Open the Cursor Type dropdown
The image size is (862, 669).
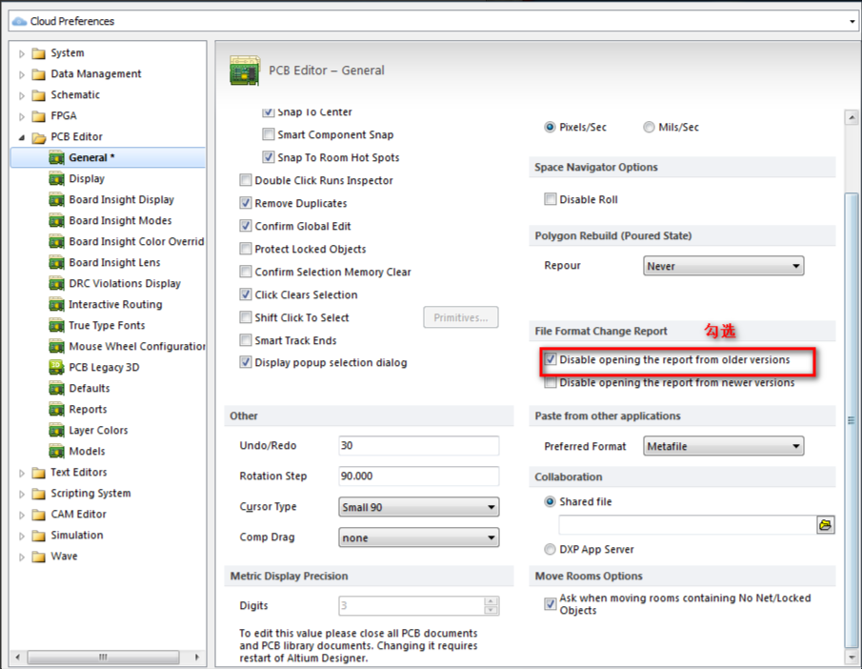pyautogui.click(x=419, y=507)
